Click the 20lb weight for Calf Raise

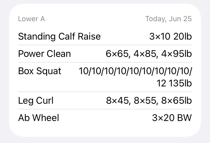[183, 37]
